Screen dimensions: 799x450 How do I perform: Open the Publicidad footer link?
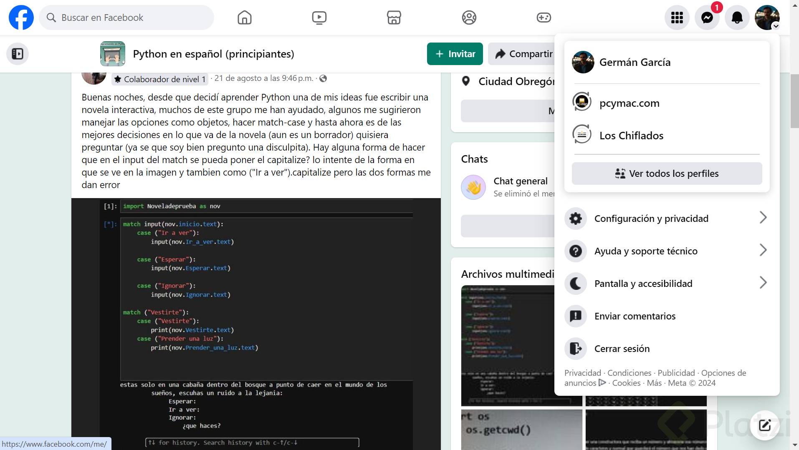[676, 373]
